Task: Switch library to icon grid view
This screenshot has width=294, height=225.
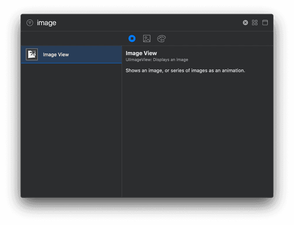Action: tap(255, 23)
